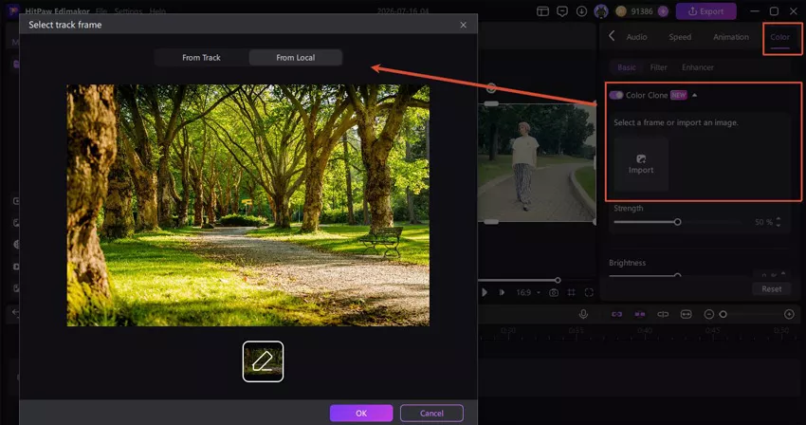Viewport: 806px width, 425px height.
Task: Click the Reset button
Action: coord(772,289)
